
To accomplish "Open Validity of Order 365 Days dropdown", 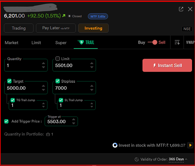I will 178,159.
